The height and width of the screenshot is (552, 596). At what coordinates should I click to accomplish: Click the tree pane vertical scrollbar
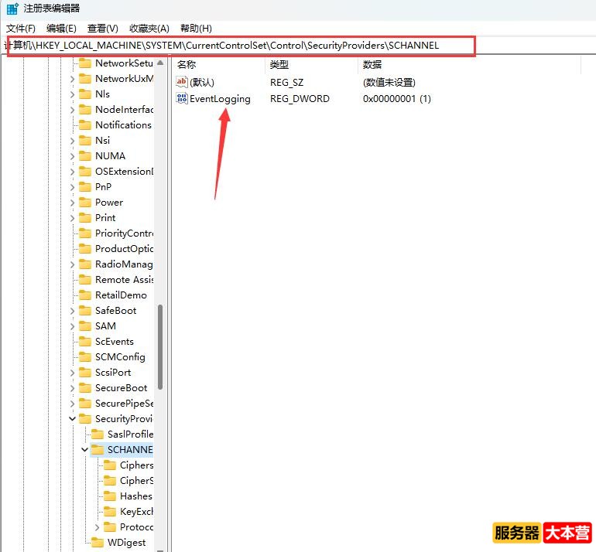[160, 346]
